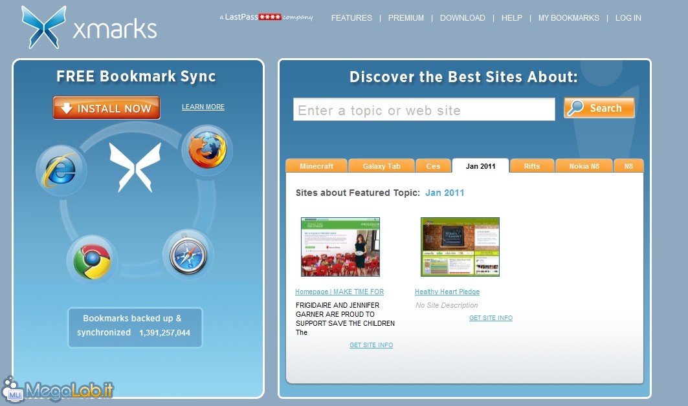Focus the topic or web site search field

424,110
